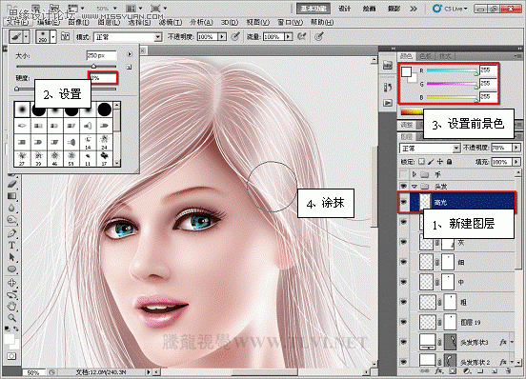Click tablet pressure for size icon
This screenshot has width=526, height=379.
click(x=318, y=36)
